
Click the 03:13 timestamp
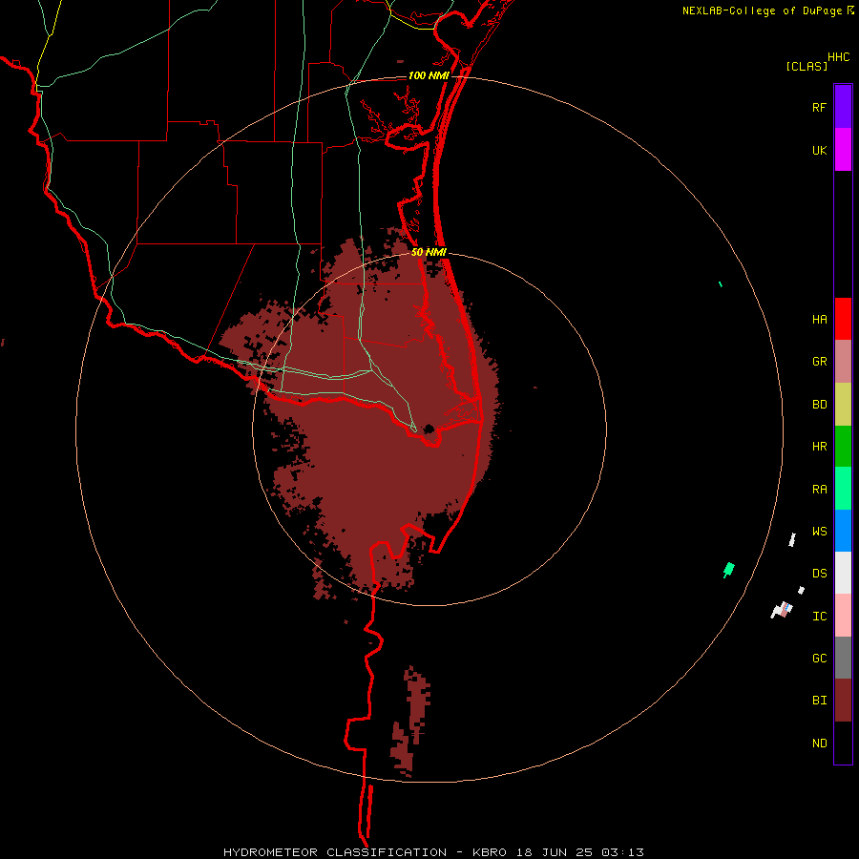622,852
